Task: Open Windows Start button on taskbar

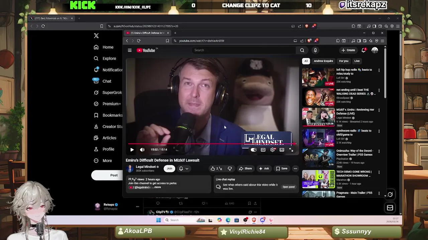Action: tap(158, 220)
